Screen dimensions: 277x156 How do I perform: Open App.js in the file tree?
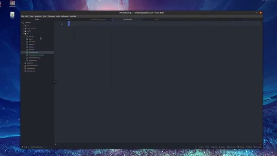(31, 39)
